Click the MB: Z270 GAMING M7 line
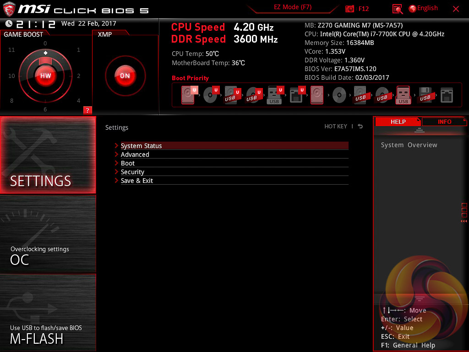Viewport: 469px width, 352px height. (354, 25)
